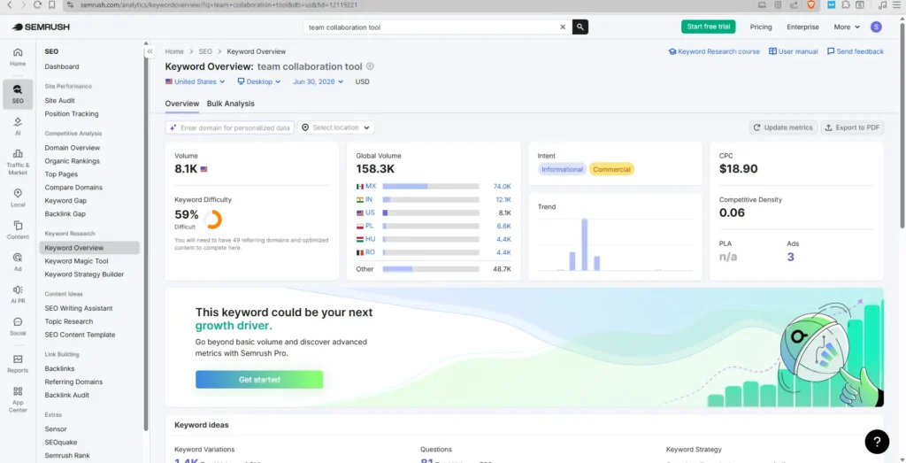Click the Get started button

[259, 380]
